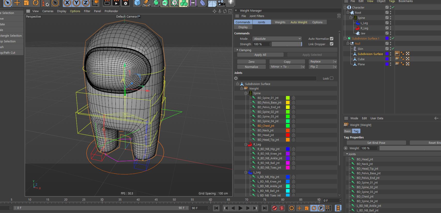
Task: Click the Apply All button
Action: click(260, 55)
